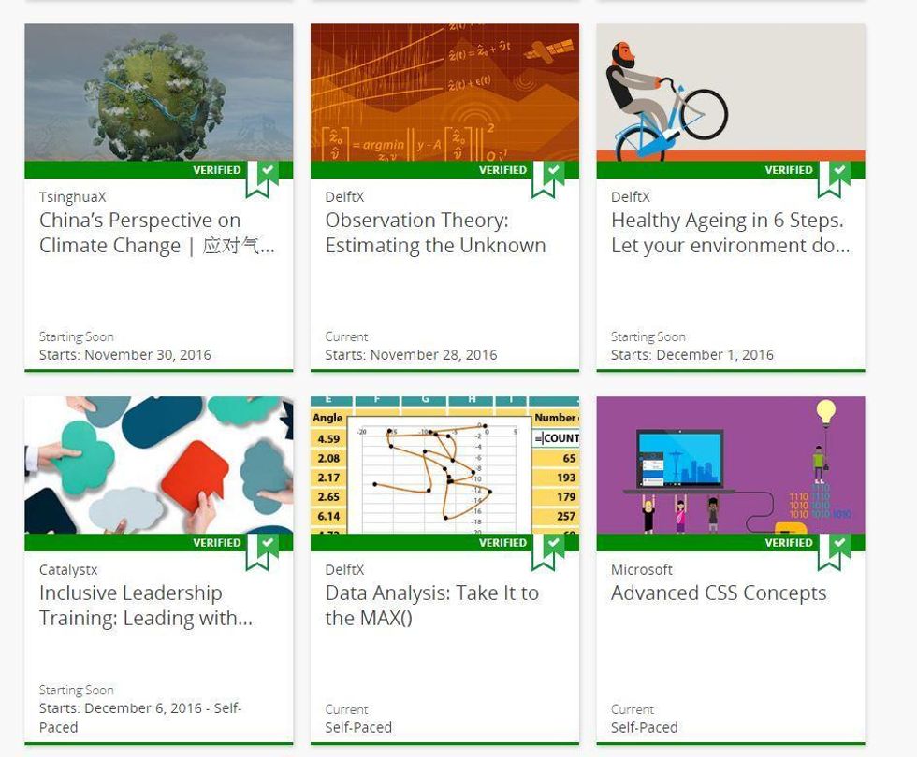Open the colorful speech bubbles thumbnail
This screenshot has height=757, width=917.
[x=158, y=464]
